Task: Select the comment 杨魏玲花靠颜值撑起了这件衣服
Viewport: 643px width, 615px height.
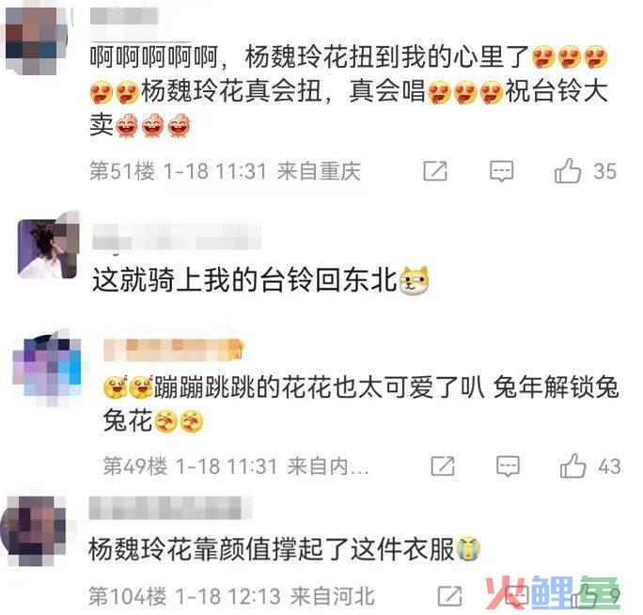Action: (x=271, y=548)
